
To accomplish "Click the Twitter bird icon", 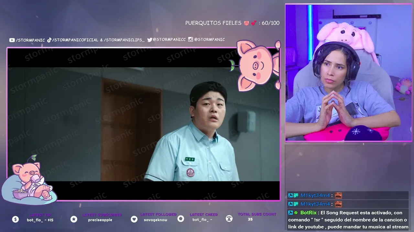I will 150,40.
